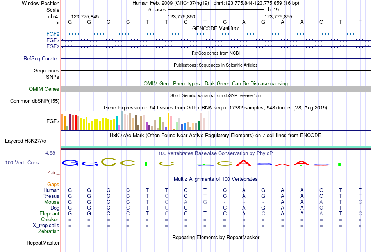Click Short Genetic Variants from dbSNP title
The image size is (371, 252).
[216, 95]
